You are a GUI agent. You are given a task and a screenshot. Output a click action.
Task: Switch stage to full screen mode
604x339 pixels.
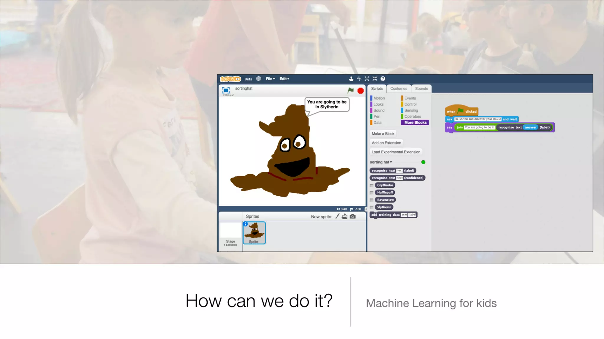(226, 90)
